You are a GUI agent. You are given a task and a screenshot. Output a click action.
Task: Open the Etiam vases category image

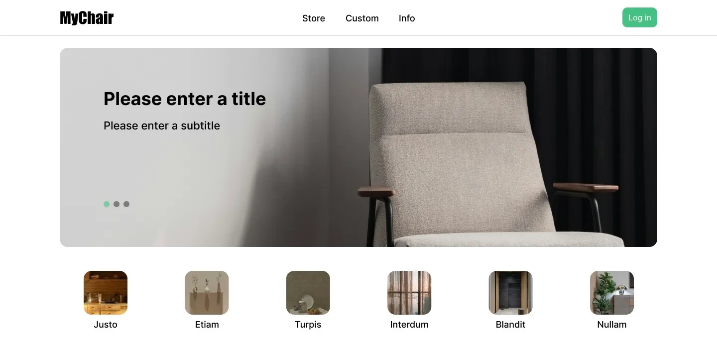pyautogui.click(x=207, y=293)
